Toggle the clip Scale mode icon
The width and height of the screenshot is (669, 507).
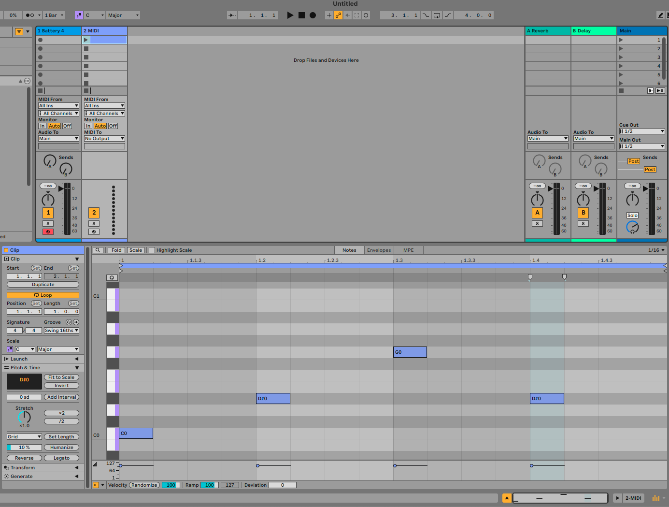point(10,349)
